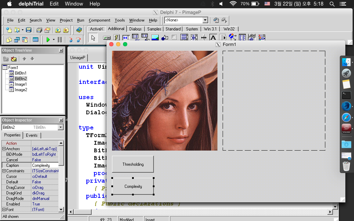Expand the Constraints property
354x221 pixels.
4,171
